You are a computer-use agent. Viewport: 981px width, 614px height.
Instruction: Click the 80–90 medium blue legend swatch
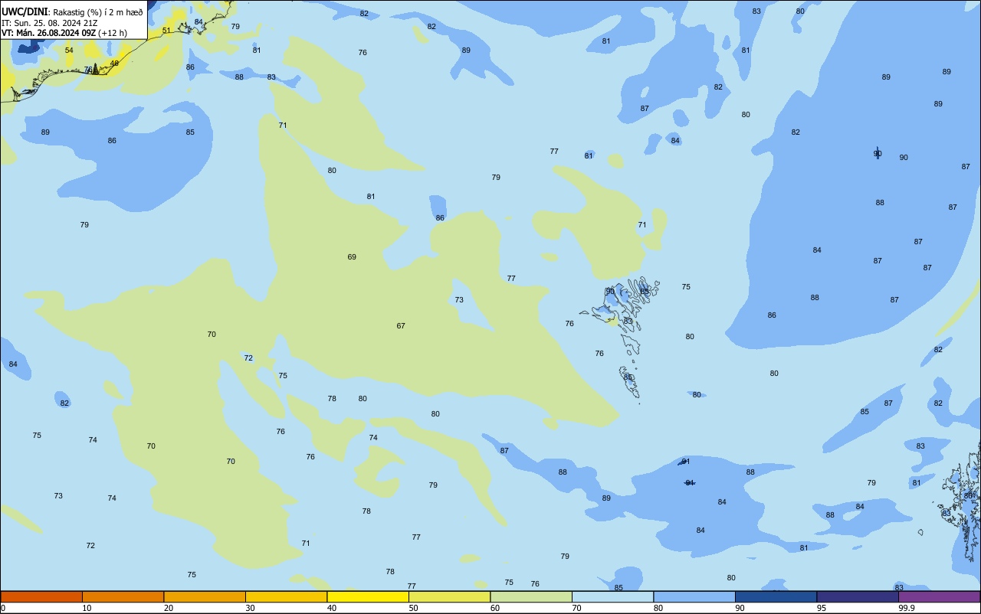coord(694,596)
